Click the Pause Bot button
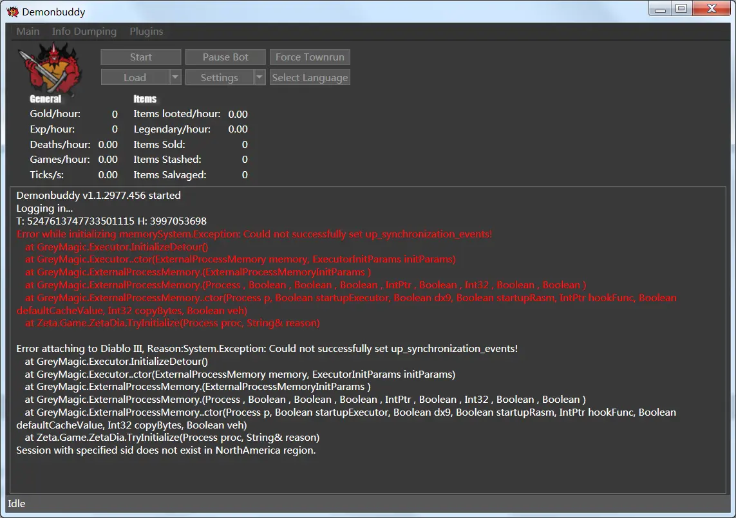This screenshot has height=518, width=736. (225, 57)
